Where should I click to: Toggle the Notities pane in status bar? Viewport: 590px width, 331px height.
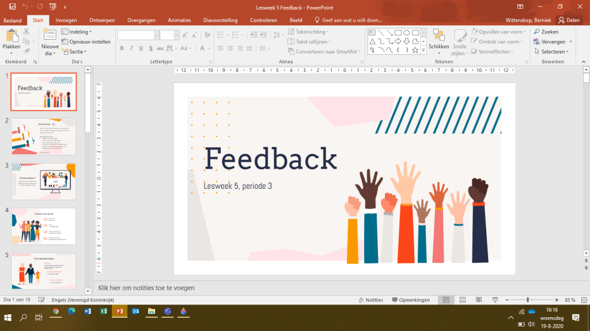click(x=370, y=300)
